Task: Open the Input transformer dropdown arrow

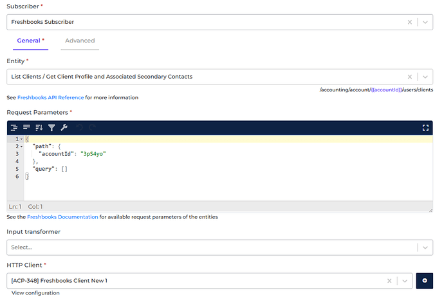Action: pyautogui.click(x=425, y=247)
